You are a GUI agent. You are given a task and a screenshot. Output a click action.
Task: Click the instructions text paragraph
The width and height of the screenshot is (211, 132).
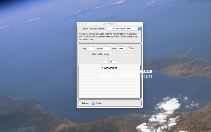pos(108,37)
